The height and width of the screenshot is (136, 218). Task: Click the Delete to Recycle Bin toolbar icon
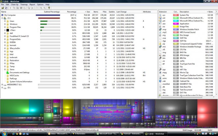pos(29,8)
